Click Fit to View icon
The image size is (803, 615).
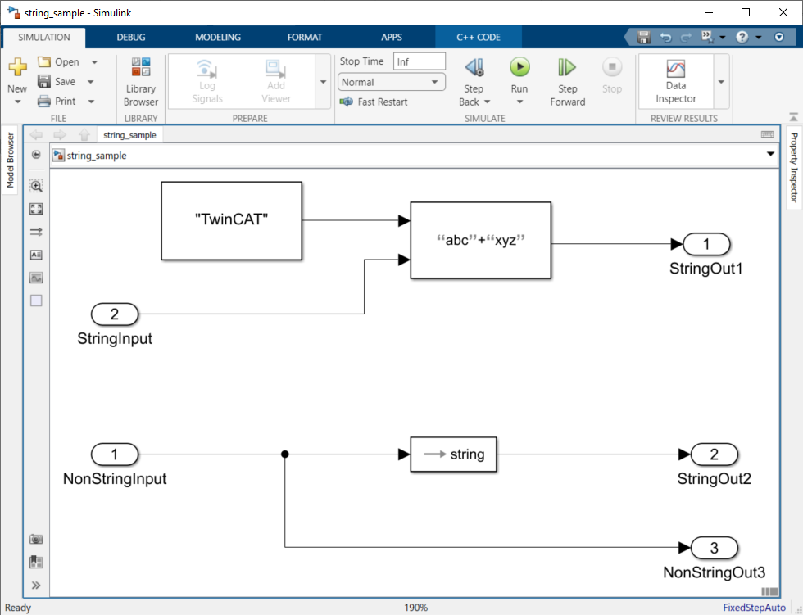point(36,209)
